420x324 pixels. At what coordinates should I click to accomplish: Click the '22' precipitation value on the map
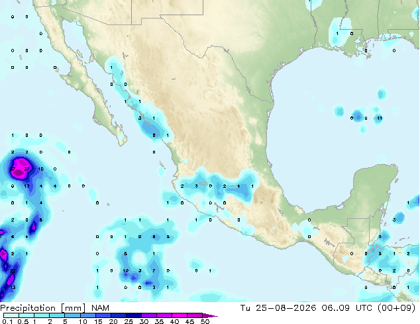13,270
